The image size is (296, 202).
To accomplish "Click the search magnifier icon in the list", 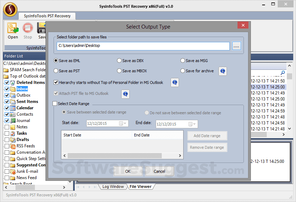I will pos(283,73).
